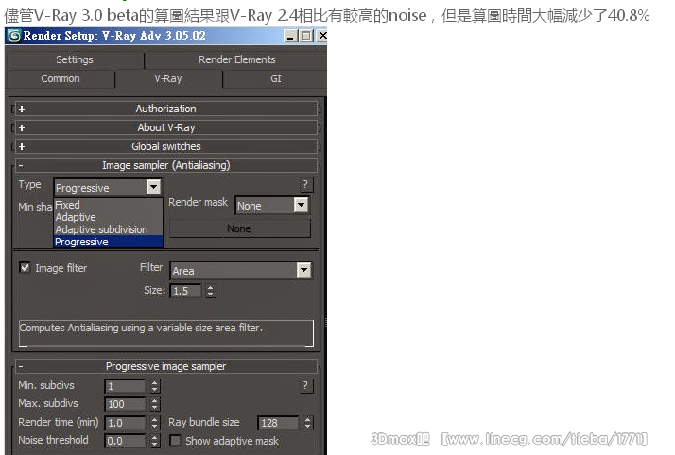Image resolution: width=675 pixels, height=455 pixels.
Task: Choose Adaptive in the Type list
Action: 108,217
